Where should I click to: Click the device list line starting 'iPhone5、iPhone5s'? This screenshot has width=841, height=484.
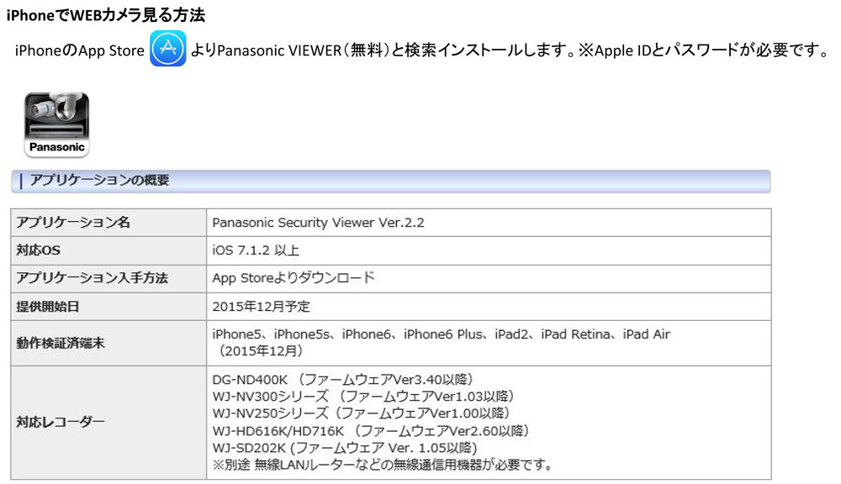tap(441, 334)
